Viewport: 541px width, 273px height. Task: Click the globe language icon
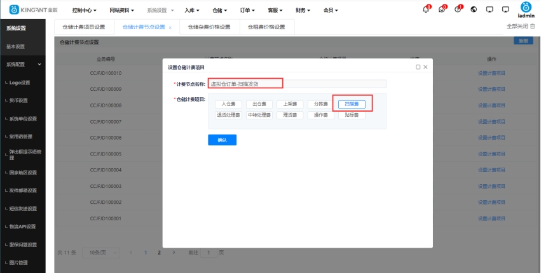tap(474, 10)
